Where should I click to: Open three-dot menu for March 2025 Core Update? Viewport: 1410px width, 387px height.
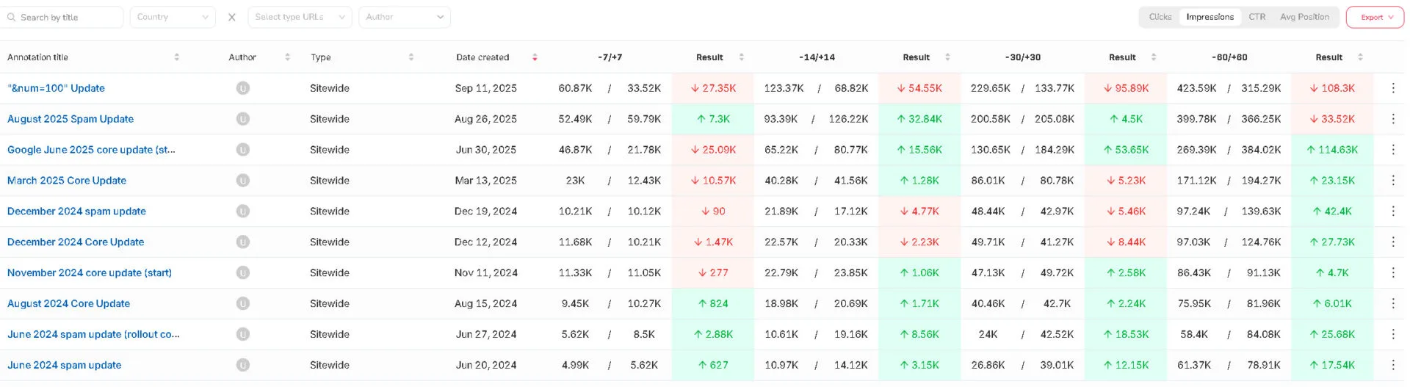(1392, 181)
